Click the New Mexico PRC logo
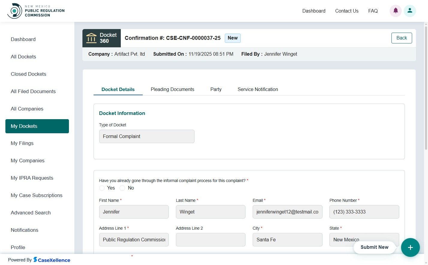Viewport: 428px width, 265px height. [36, 11]
